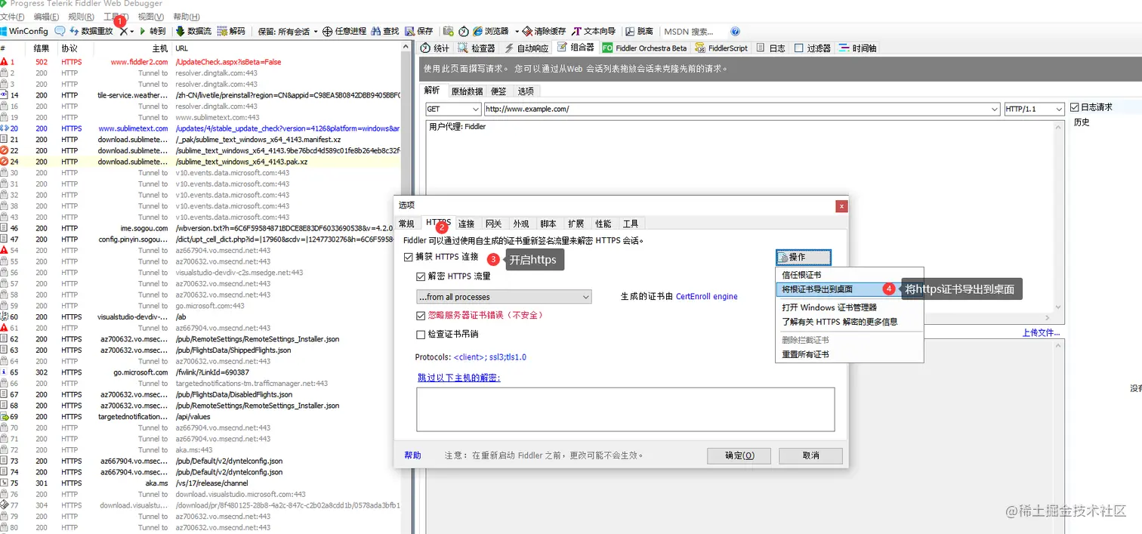Click 浏览器 (Browse) toolbar button
The height and width of the screenshot is (534, 1142).
click(x=491, y=31)
